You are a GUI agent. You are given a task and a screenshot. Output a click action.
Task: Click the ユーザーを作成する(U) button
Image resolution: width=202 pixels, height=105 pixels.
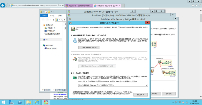(x=89, y=48)
